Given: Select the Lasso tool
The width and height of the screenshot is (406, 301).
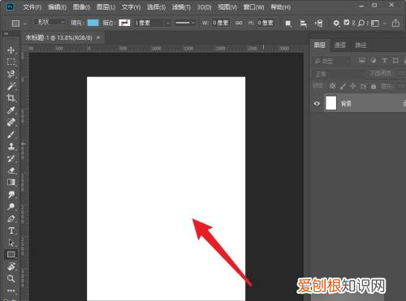Looking at the screenshot, I should 11,74.
